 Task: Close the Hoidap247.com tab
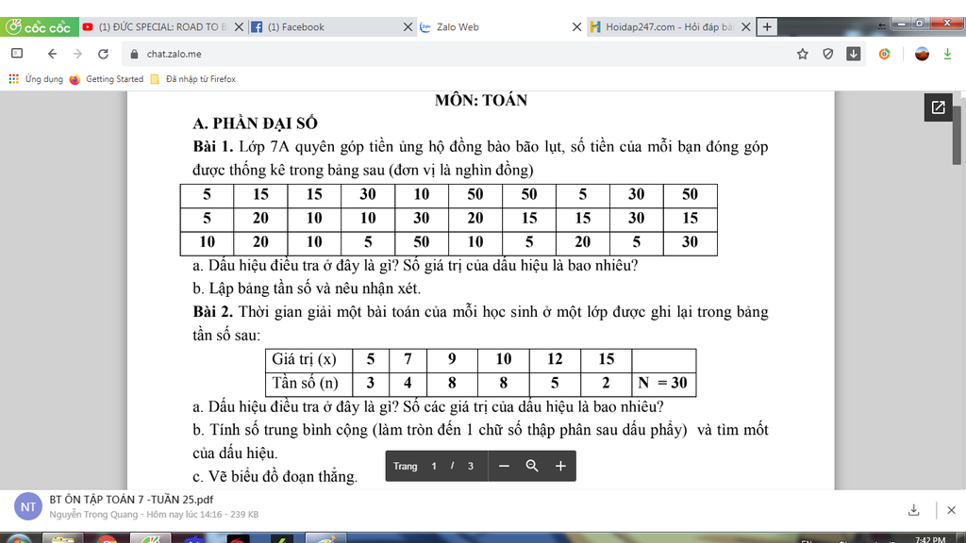coord(745,27)
